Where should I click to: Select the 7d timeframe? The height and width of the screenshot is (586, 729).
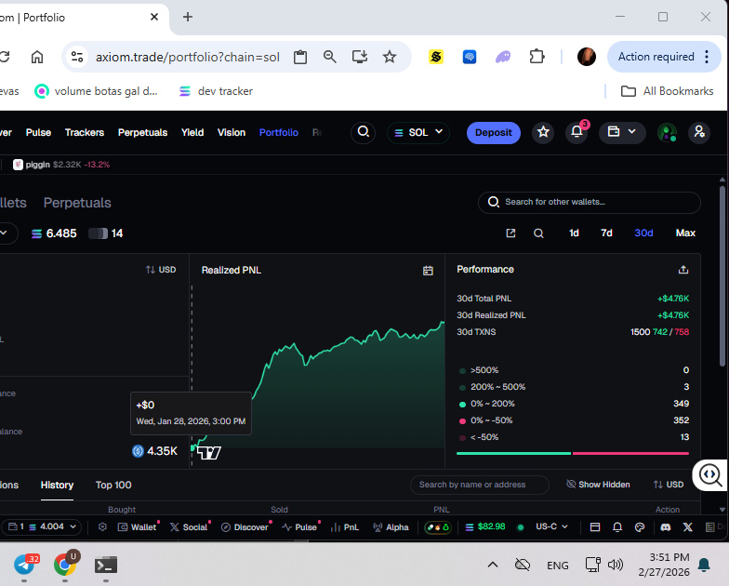[x=606, y=233]
